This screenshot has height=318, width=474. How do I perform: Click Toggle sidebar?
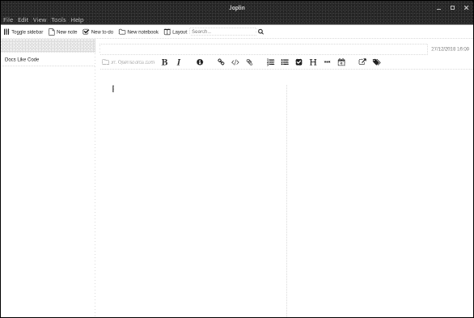[23, 32]
